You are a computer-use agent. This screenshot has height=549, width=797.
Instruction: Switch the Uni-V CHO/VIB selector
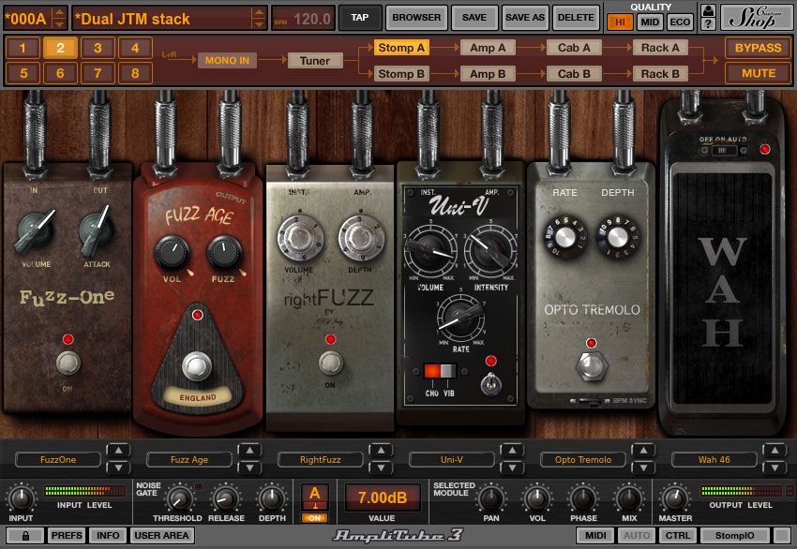coord(440,371)
